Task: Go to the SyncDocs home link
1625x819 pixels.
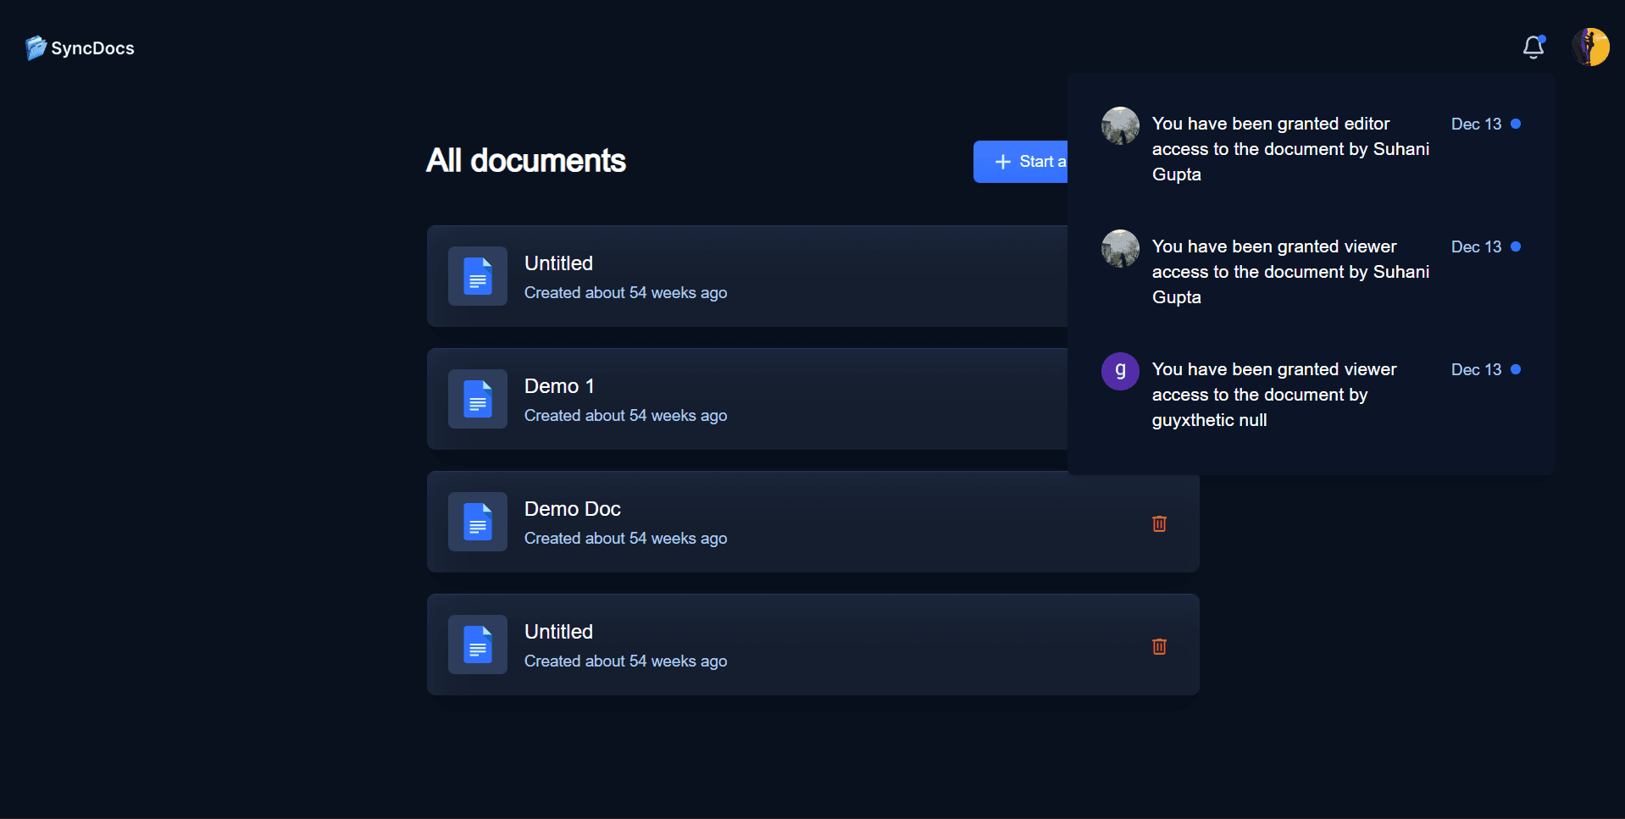Action: (80, 48)
